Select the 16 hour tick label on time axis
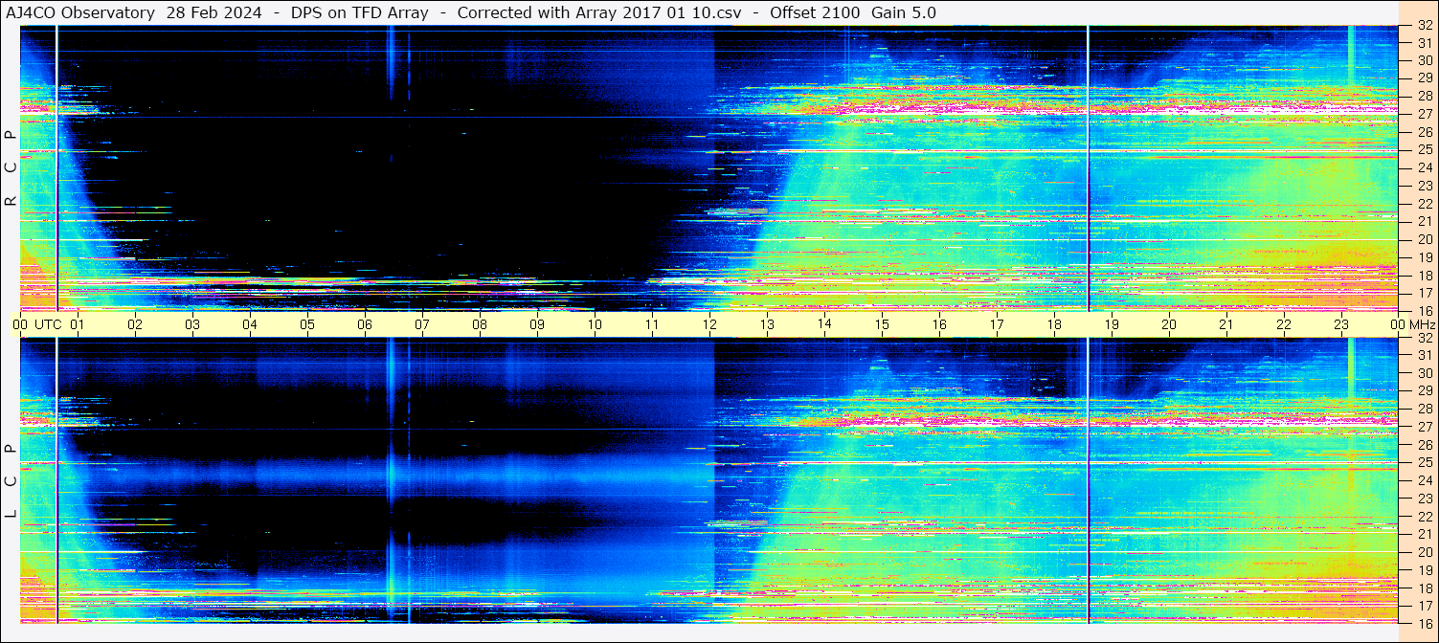This screenshot has width=1439, height=643. tap(939, 324)
